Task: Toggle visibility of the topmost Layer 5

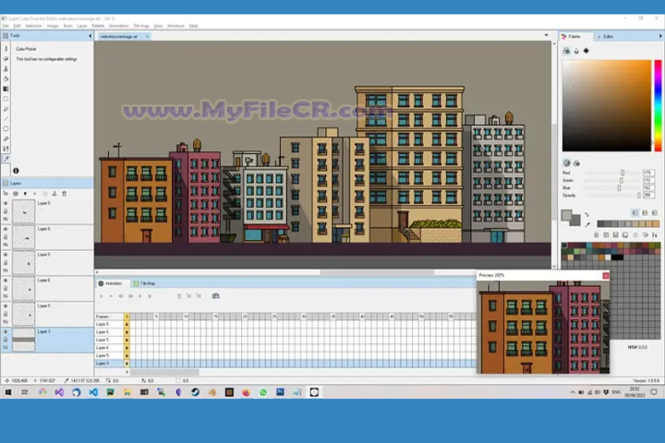Action: coord(6,203)
